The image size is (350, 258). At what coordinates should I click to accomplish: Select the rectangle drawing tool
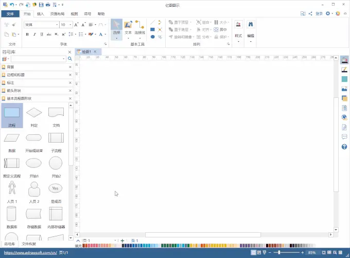153,29
